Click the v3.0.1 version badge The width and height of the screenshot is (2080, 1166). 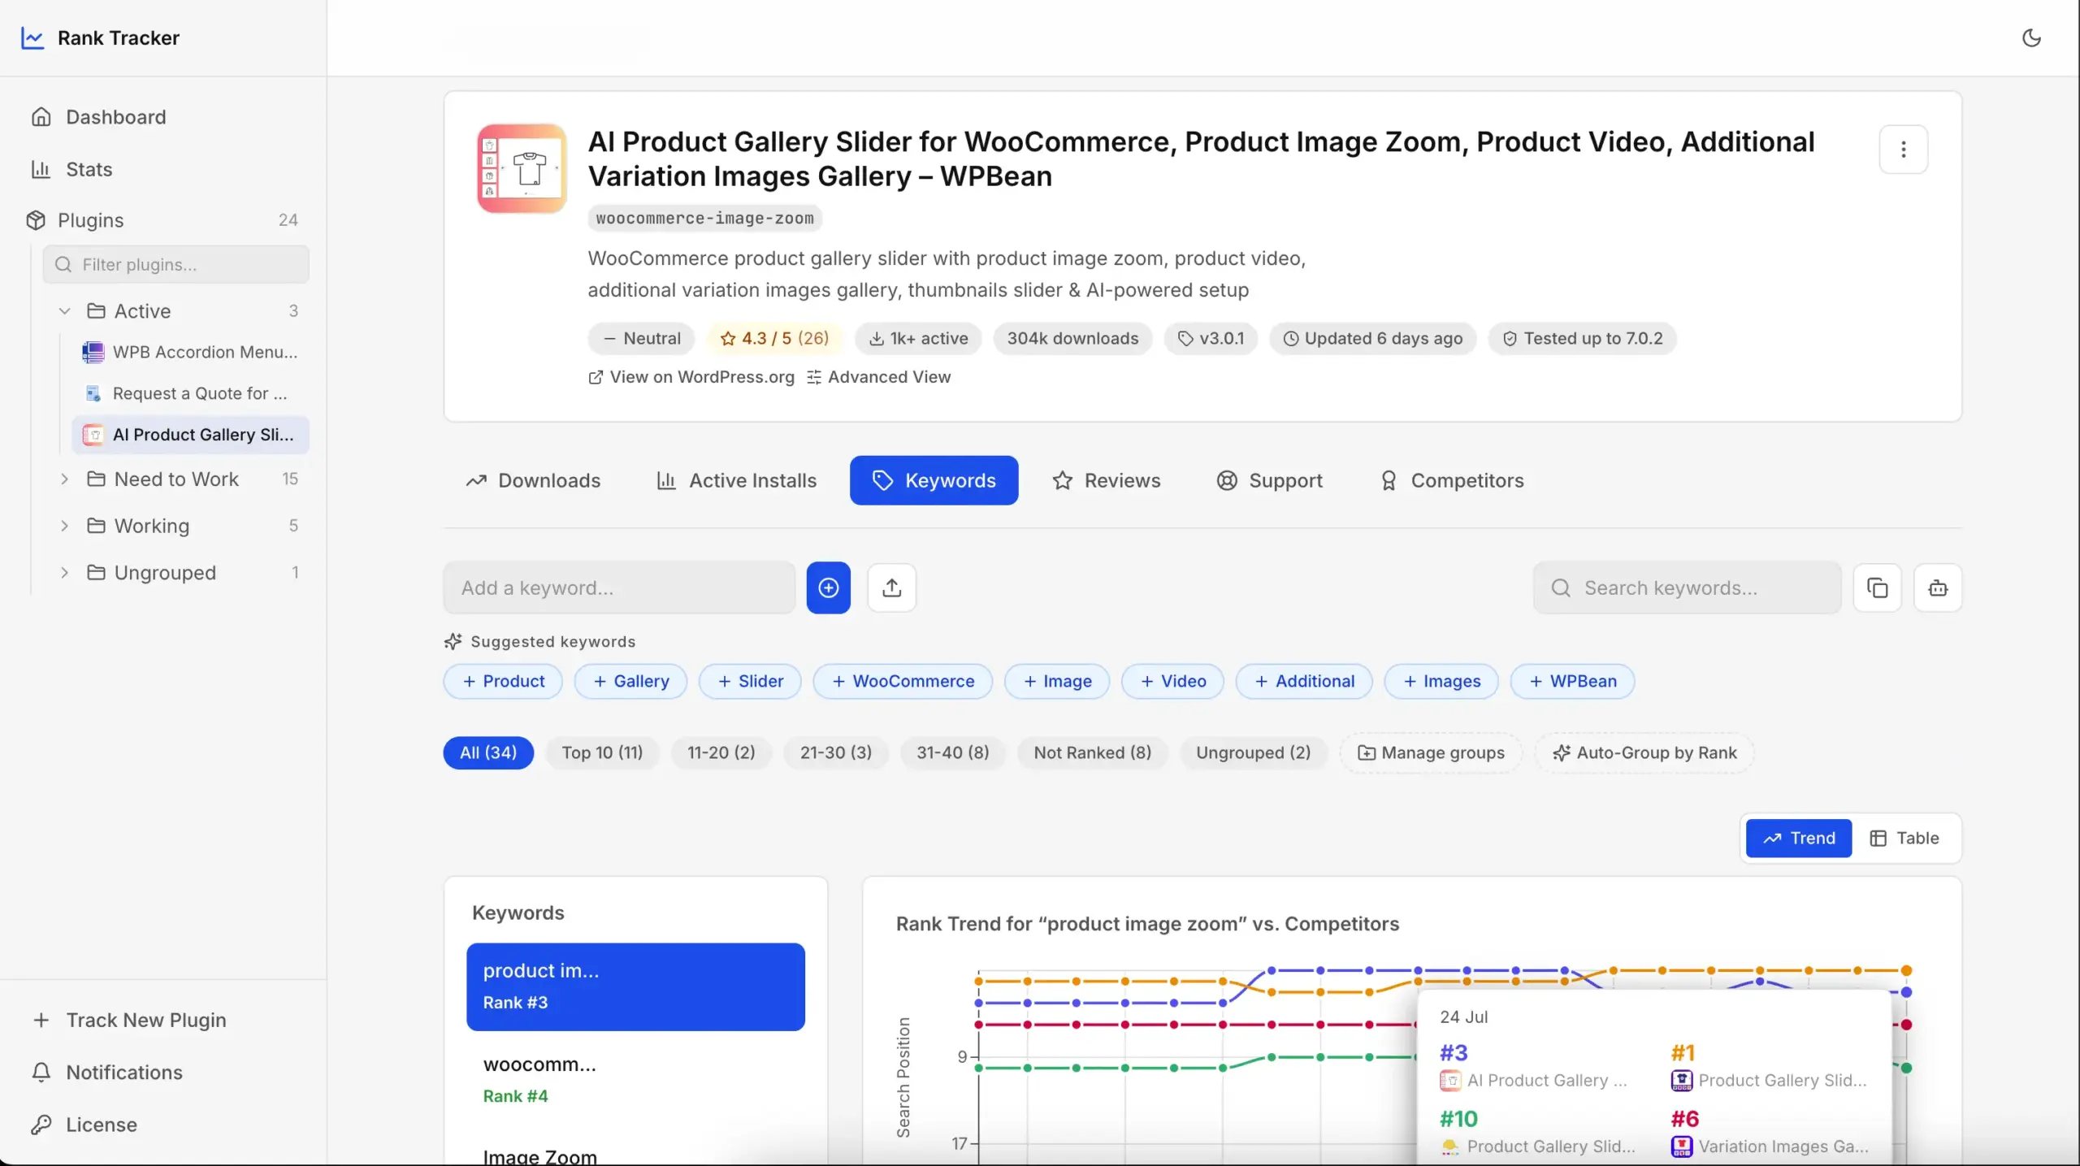click(x=1211, y=339)
